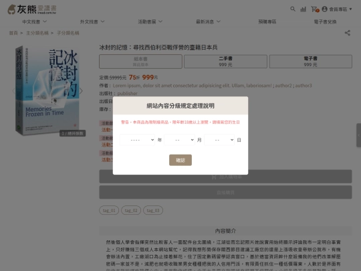Expand the 外文找書 menu
Image resolution: width=361 pixels, height=271 pixels.
point(92,21)
